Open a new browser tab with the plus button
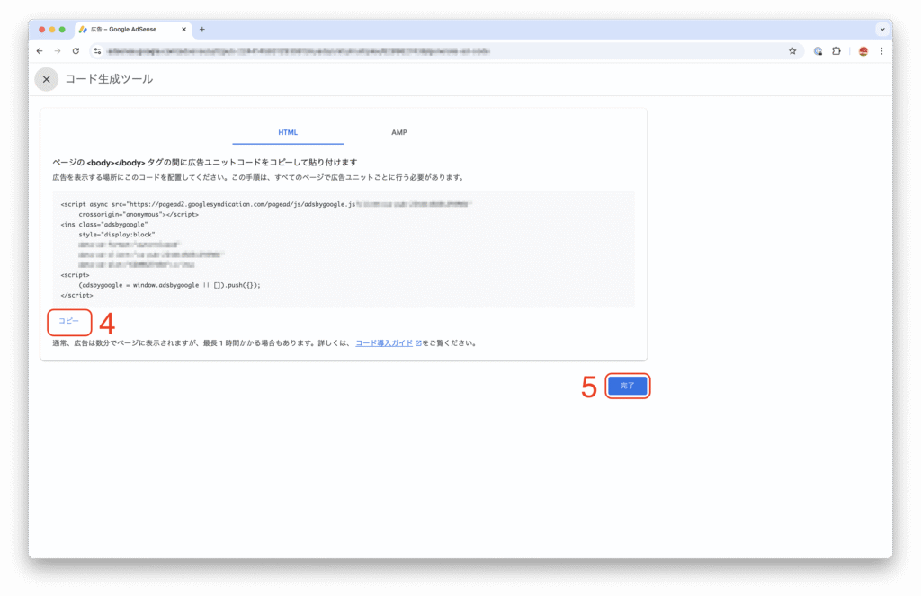Image resolution: width=921 pixels, height=596 pixels. pos(202,30)
